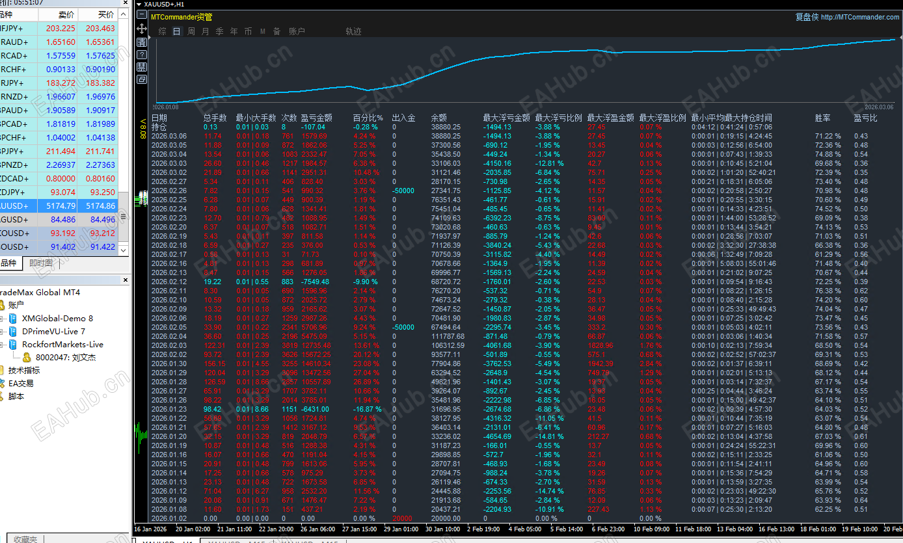903x543 pixels.
Task: Click the 慧 icon in panel sidebar
Action: [141, 67]
